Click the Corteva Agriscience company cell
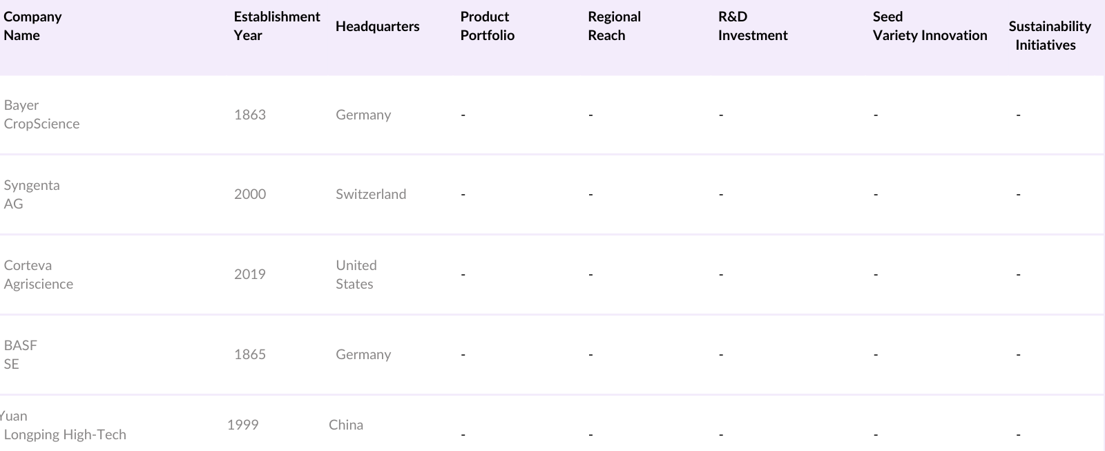 click(38, 274)
